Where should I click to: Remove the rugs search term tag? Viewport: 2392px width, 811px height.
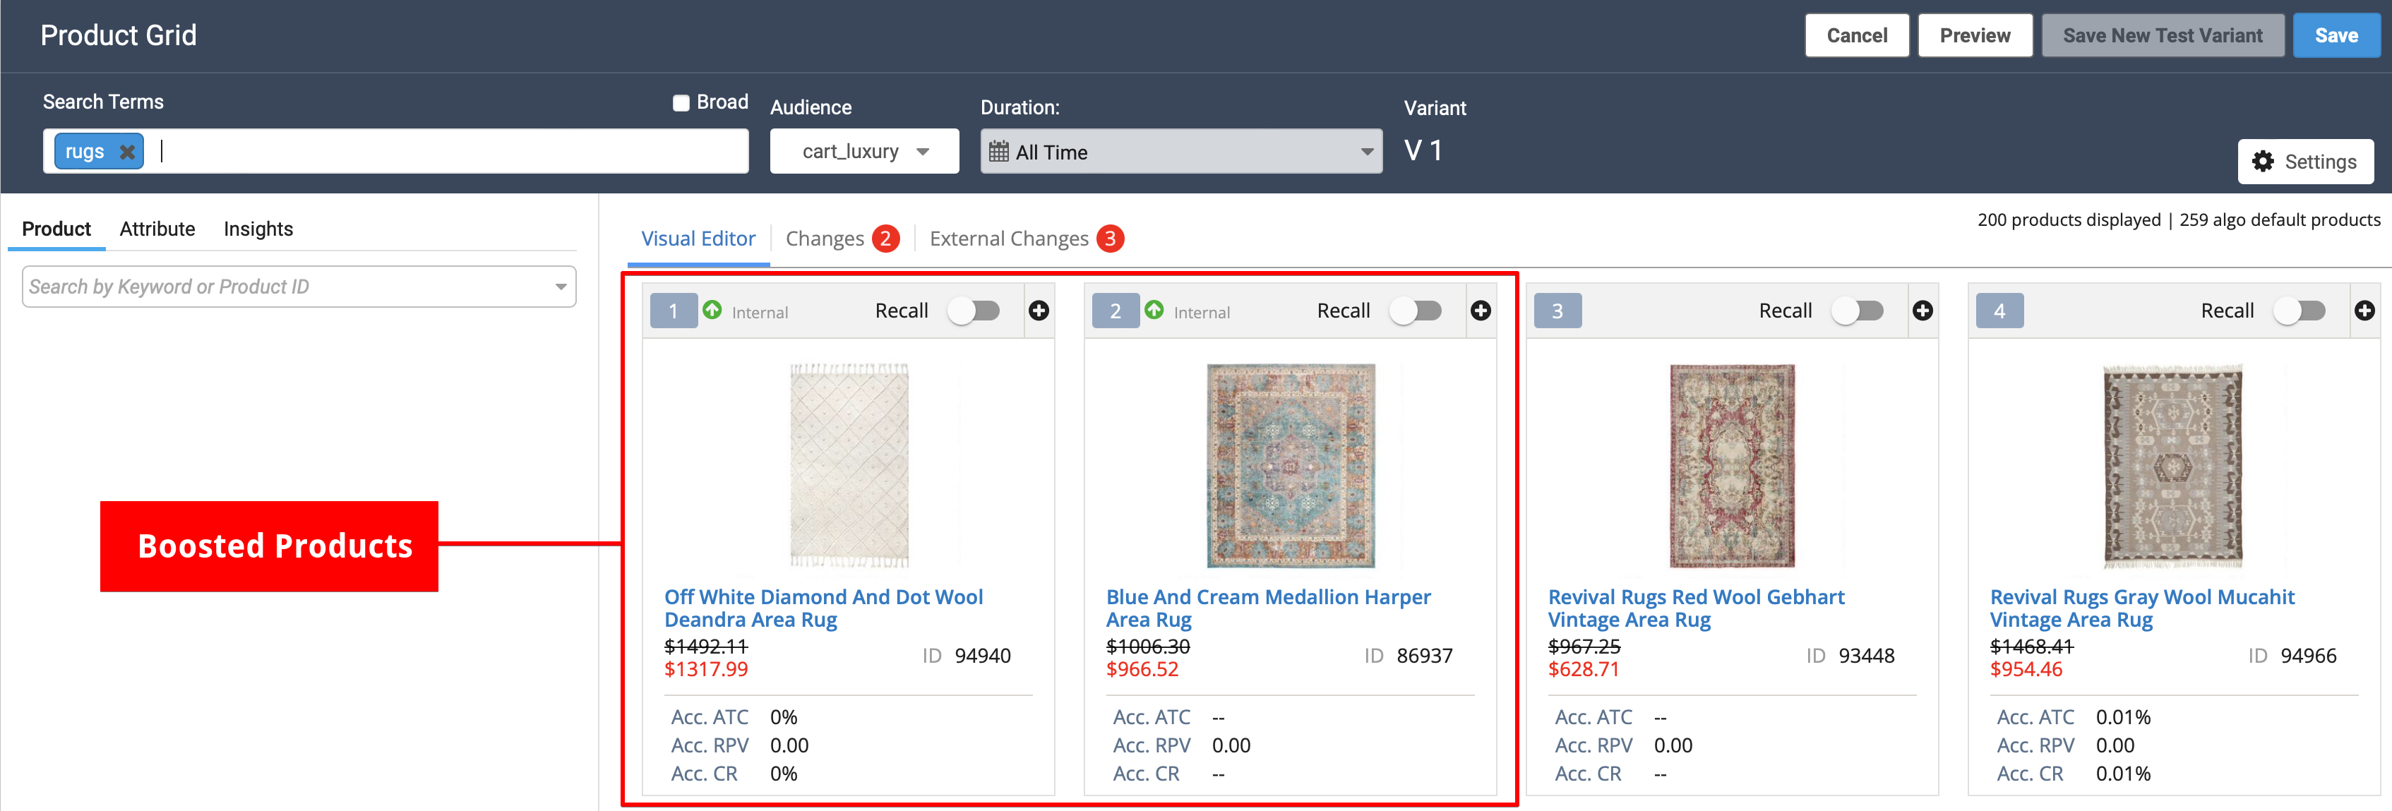127,151
